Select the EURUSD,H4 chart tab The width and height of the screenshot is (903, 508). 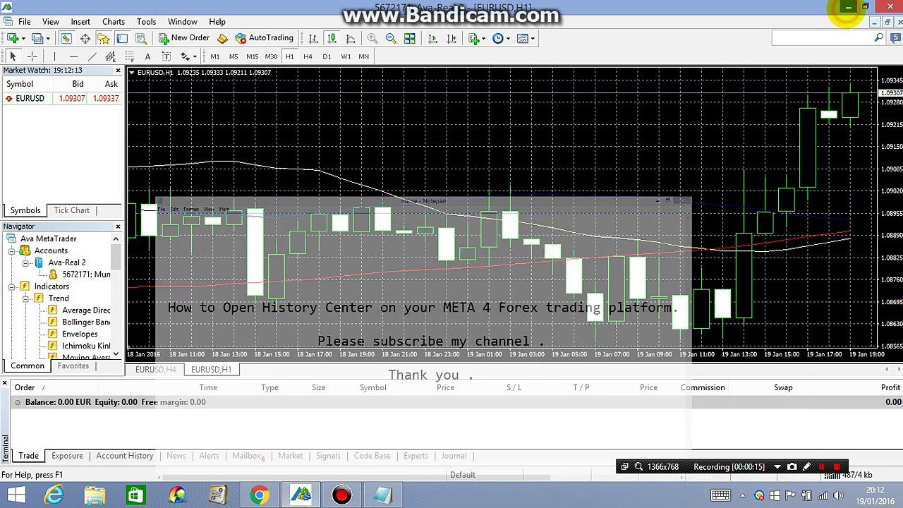156,370
